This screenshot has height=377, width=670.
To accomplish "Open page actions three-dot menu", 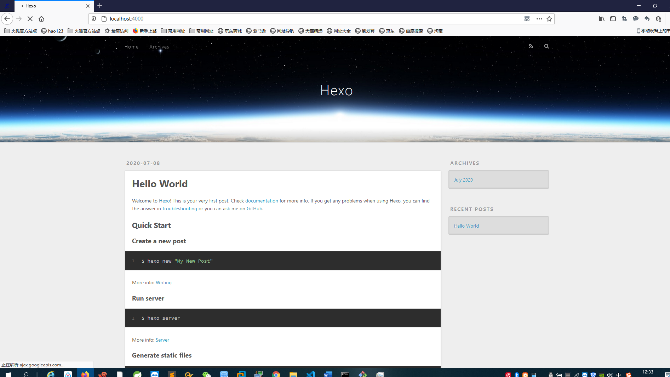I will pos(539,19).
